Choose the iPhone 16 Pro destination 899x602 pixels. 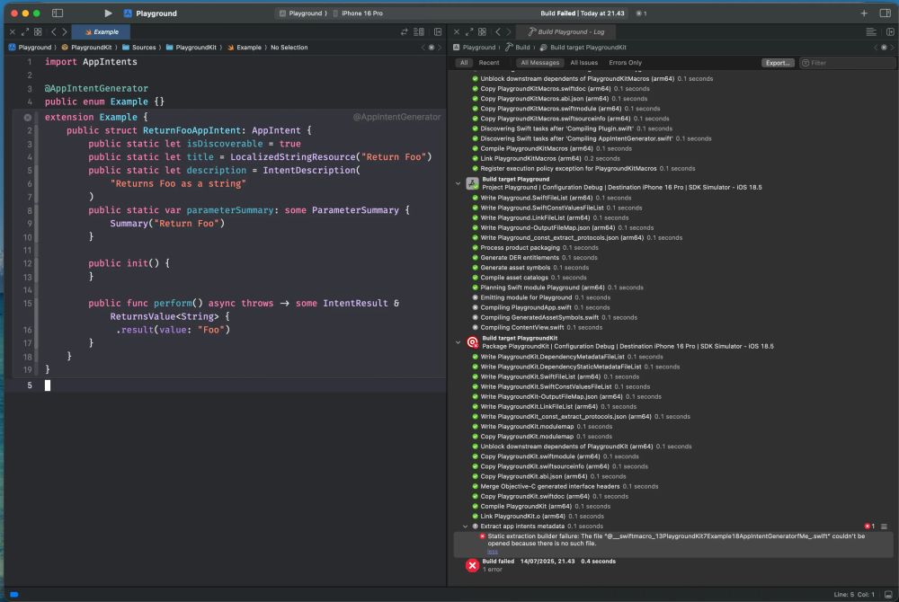[x=359, y=13]
